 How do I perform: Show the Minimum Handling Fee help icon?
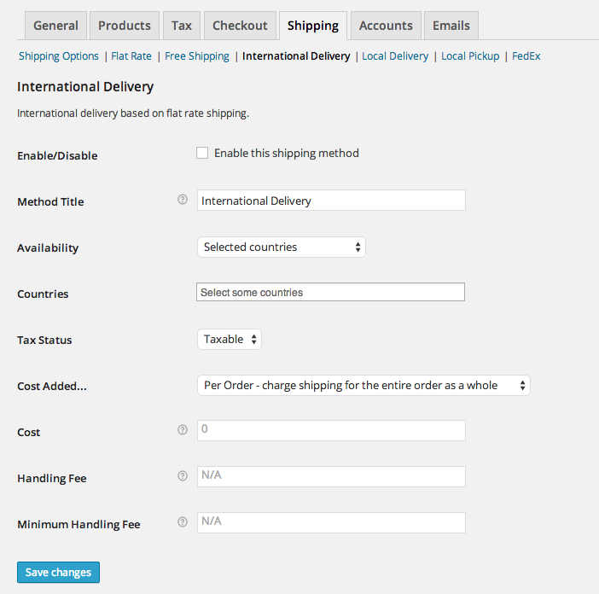183,521
